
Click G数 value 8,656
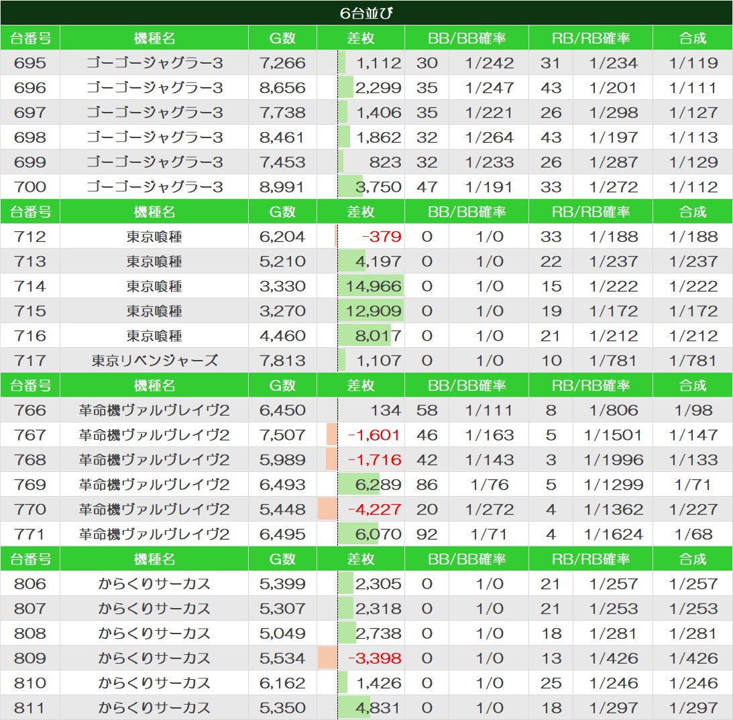click(282, 87)
